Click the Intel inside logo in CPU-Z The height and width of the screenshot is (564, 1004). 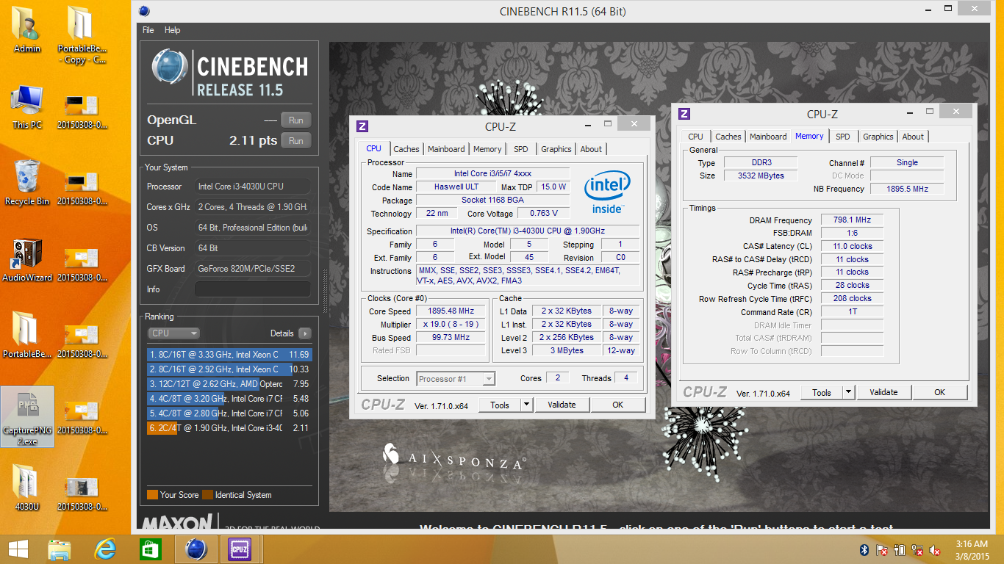pyautogui.click(x=607, y=193)
